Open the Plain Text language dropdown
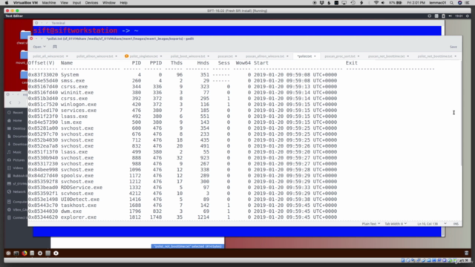 pos(371,224)
